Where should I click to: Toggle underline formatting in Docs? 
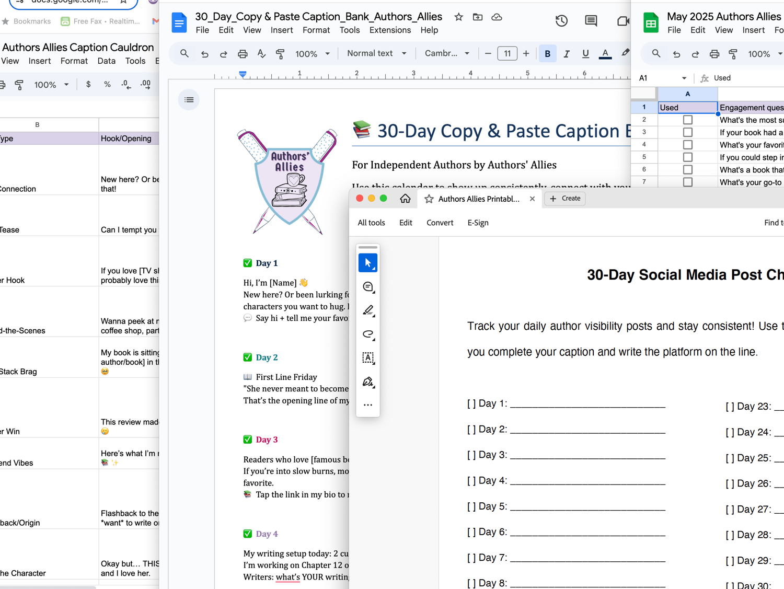point(585,53)
